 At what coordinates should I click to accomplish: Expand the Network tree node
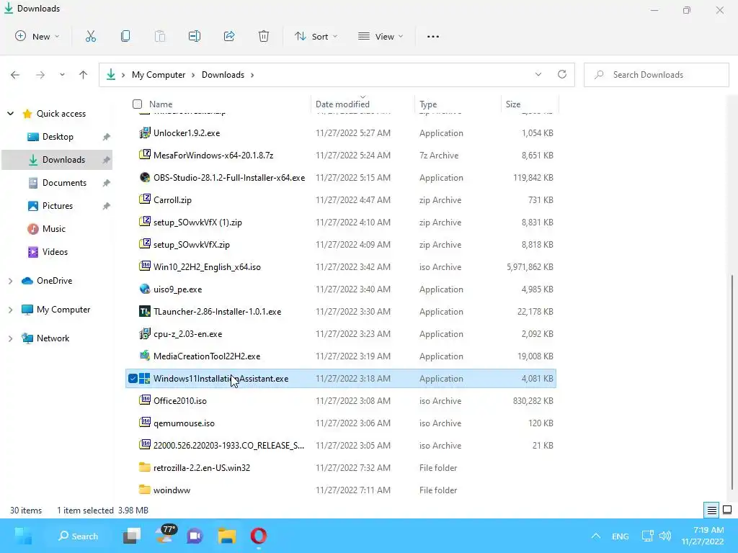pos(10,338)
